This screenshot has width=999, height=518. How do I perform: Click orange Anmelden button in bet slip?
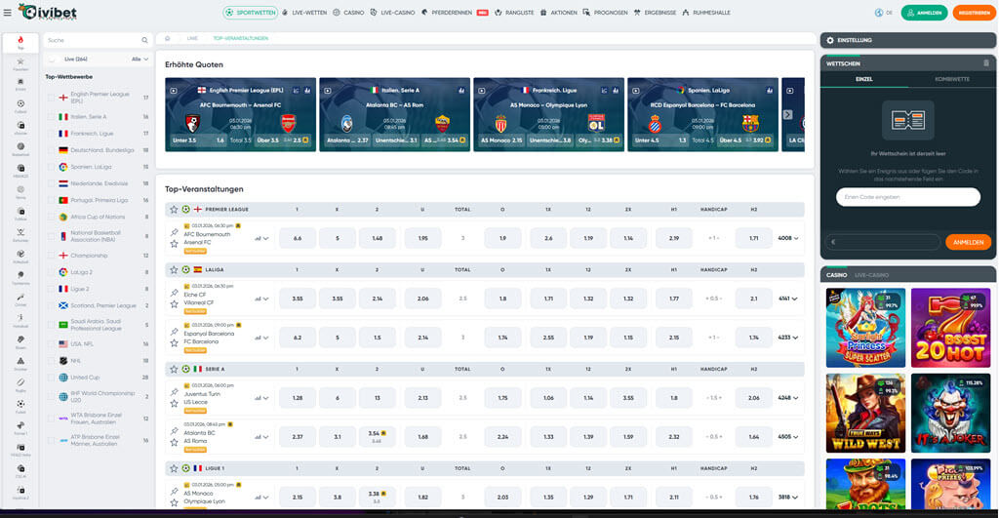pyautogui.click(x=968, y=242)
